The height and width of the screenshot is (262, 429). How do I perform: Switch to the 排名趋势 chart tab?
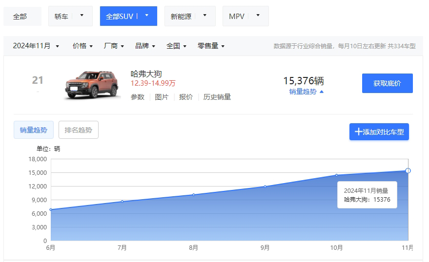click(79, 130)
